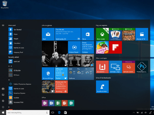Open the Flipboard tile

[115, 47]
